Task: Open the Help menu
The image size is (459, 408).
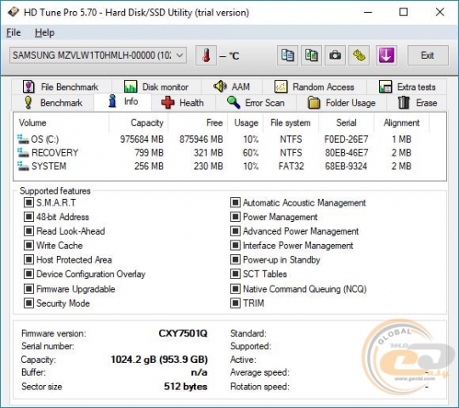Action: pyautogui.click(x=44, y=32)
